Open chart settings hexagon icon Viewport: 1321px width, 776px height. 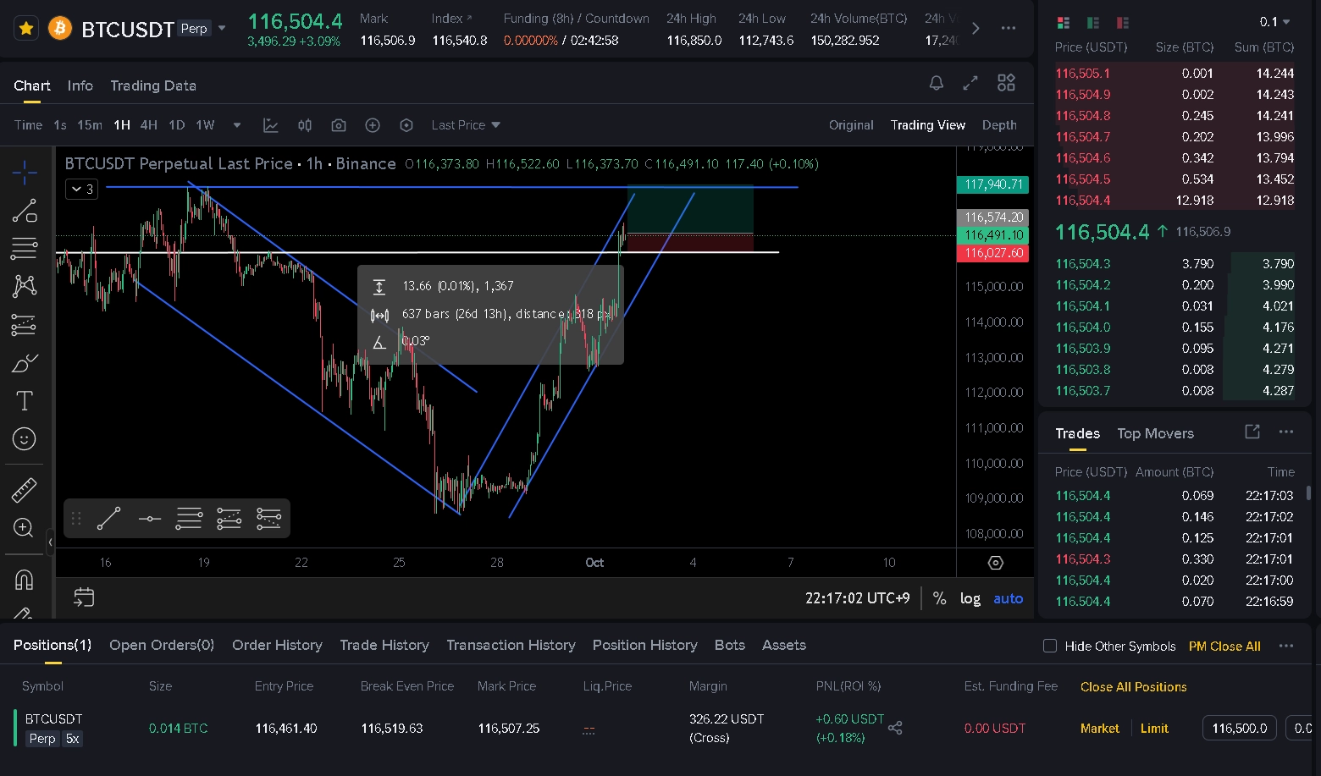coord(406,125)
